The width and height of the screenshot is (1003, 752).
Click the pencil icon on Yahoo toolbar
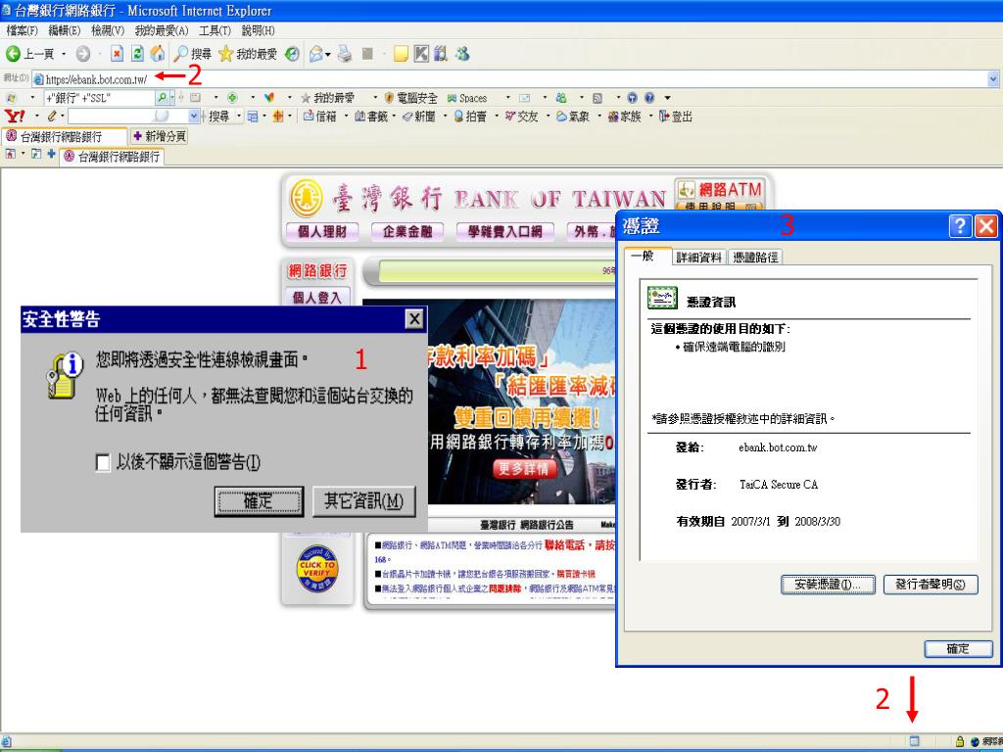(x=51, y=117)
